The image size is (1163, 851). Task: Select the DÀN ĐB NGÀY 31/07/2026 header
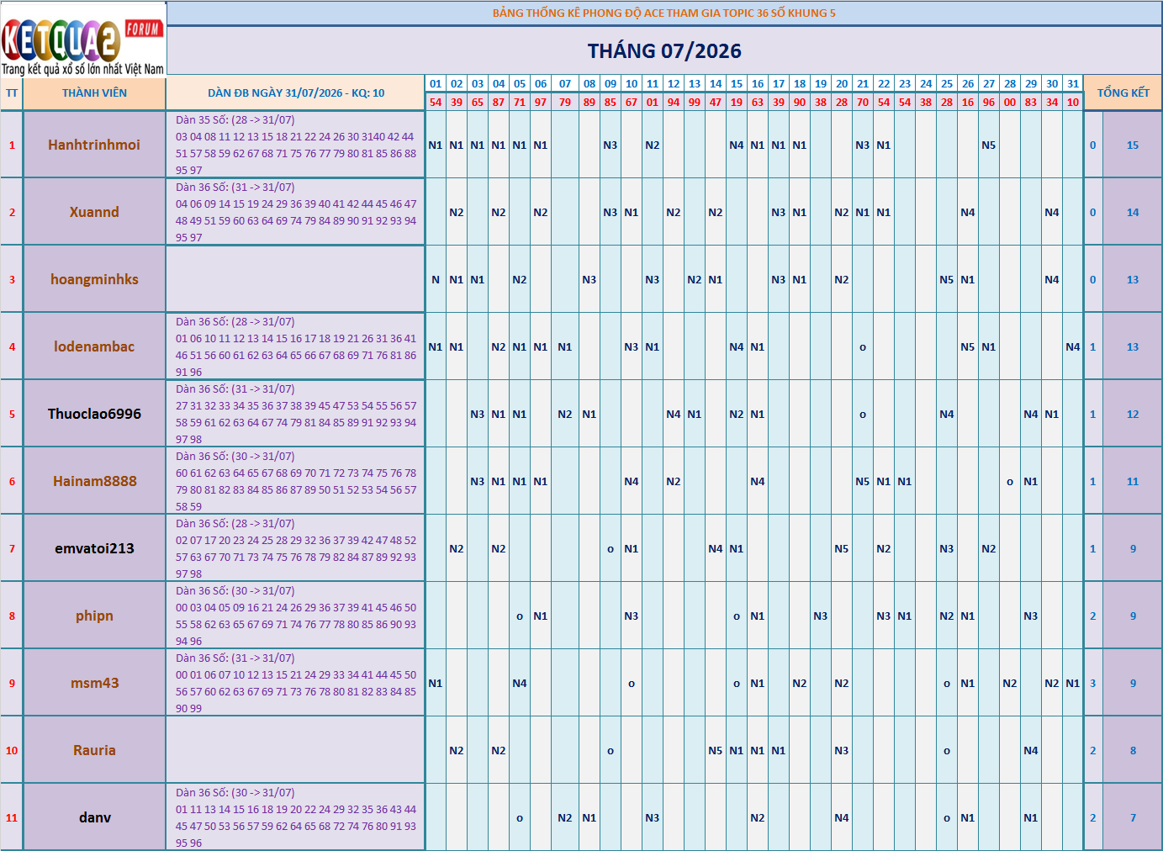click(x=296, y=92)
